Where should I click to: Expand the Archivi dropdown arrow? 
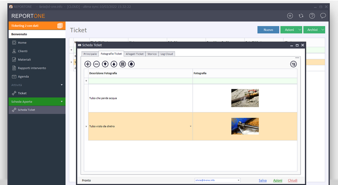(x=323, y=30)
